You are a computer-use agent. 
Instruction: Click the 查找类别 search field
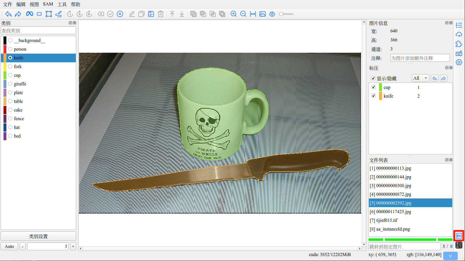pos(38,30)
